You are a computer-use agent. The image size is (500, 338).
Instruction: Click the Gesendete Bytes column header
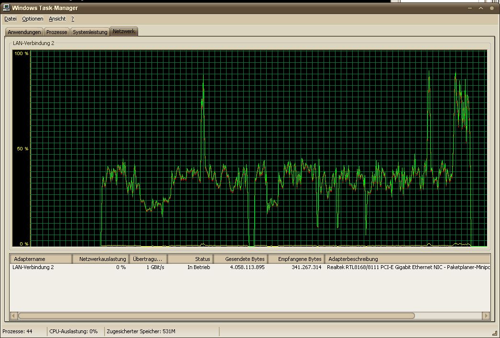(x=240, y=259)
